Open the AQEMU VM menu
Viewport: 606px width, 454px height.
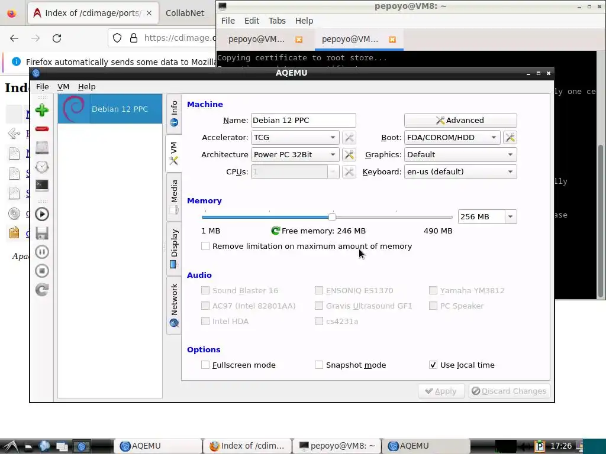63,87
